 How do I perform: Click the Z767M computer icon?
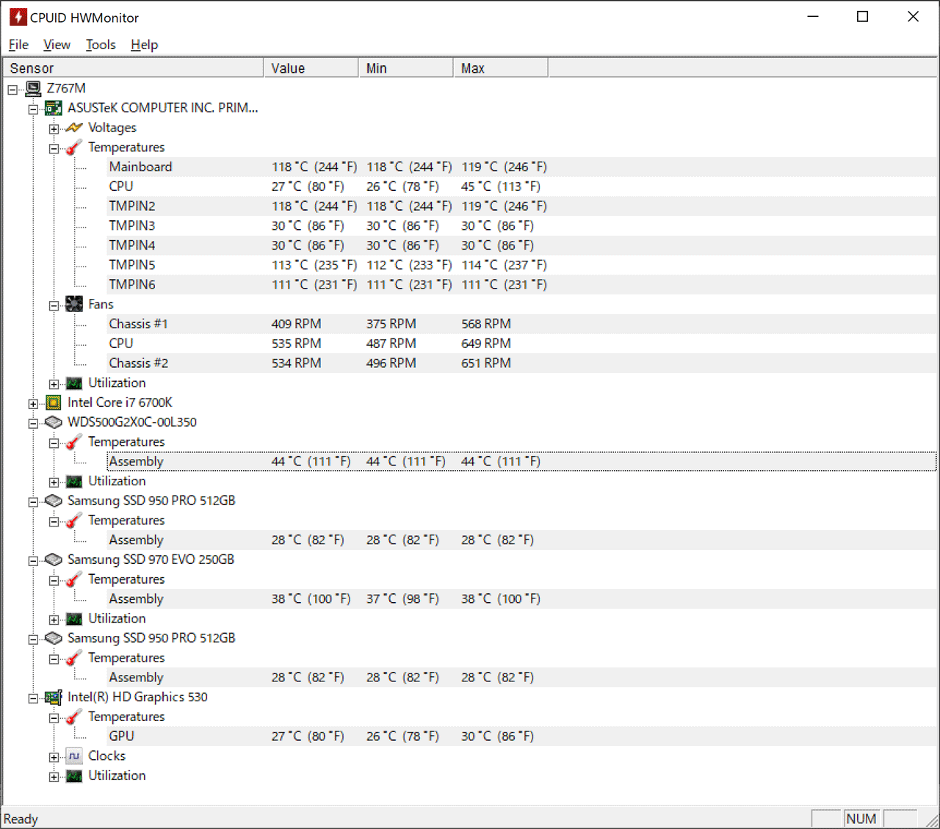(x=33, y=89)
